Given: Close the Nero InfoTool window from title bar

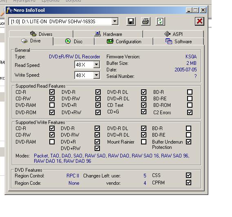Looking at the screenshot, I should tap(203, 10).
